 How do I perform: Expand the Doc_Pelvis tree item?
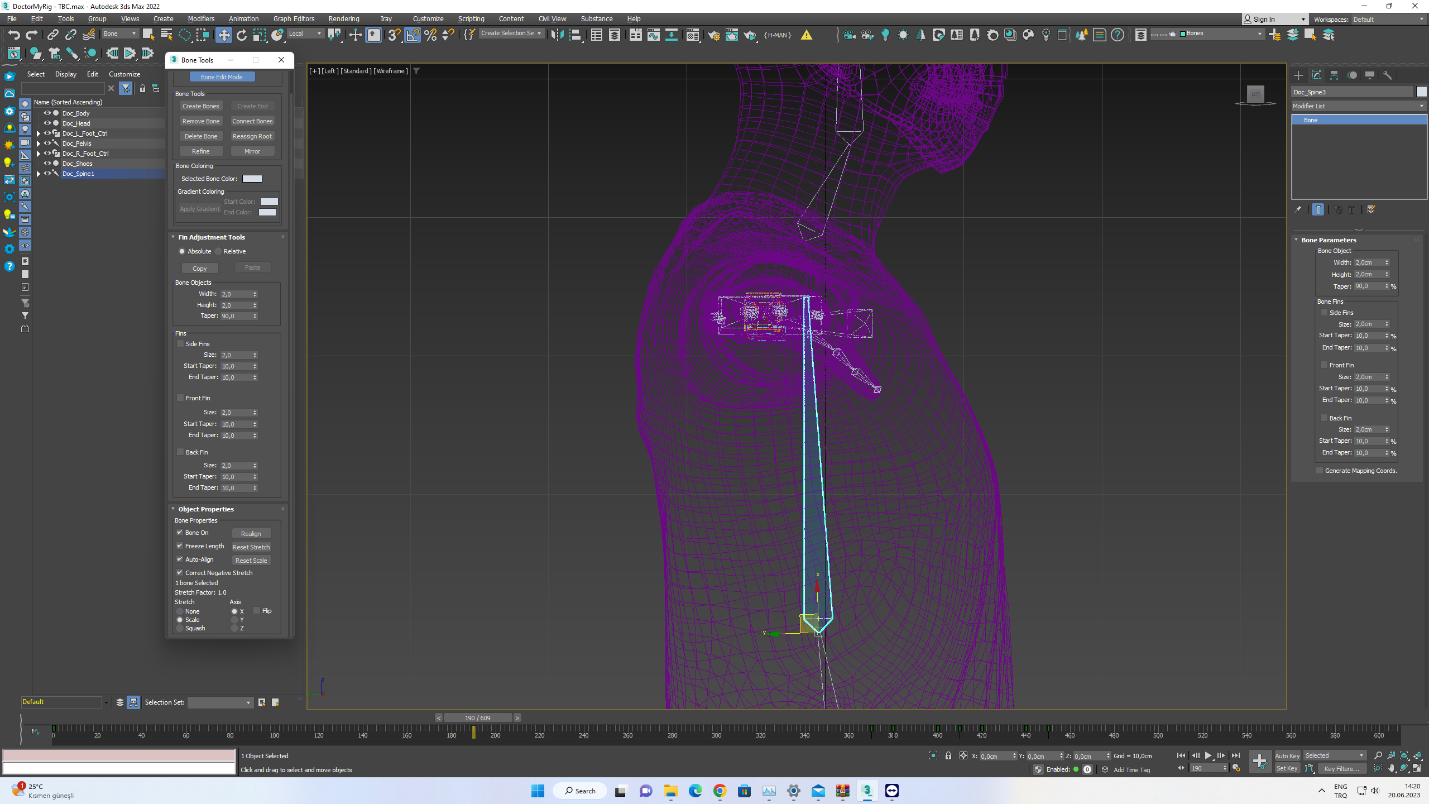point(38,143)
